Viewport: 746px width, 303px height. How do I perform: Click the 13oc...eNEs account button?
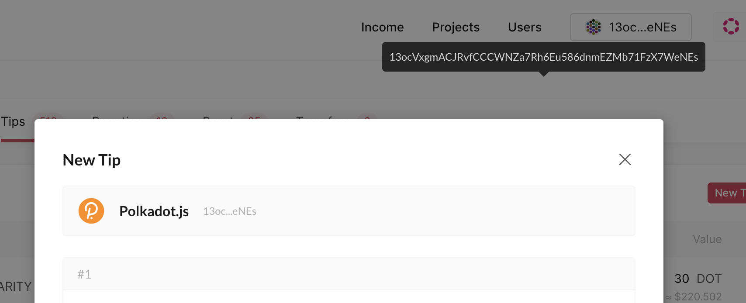click(631, 27)
